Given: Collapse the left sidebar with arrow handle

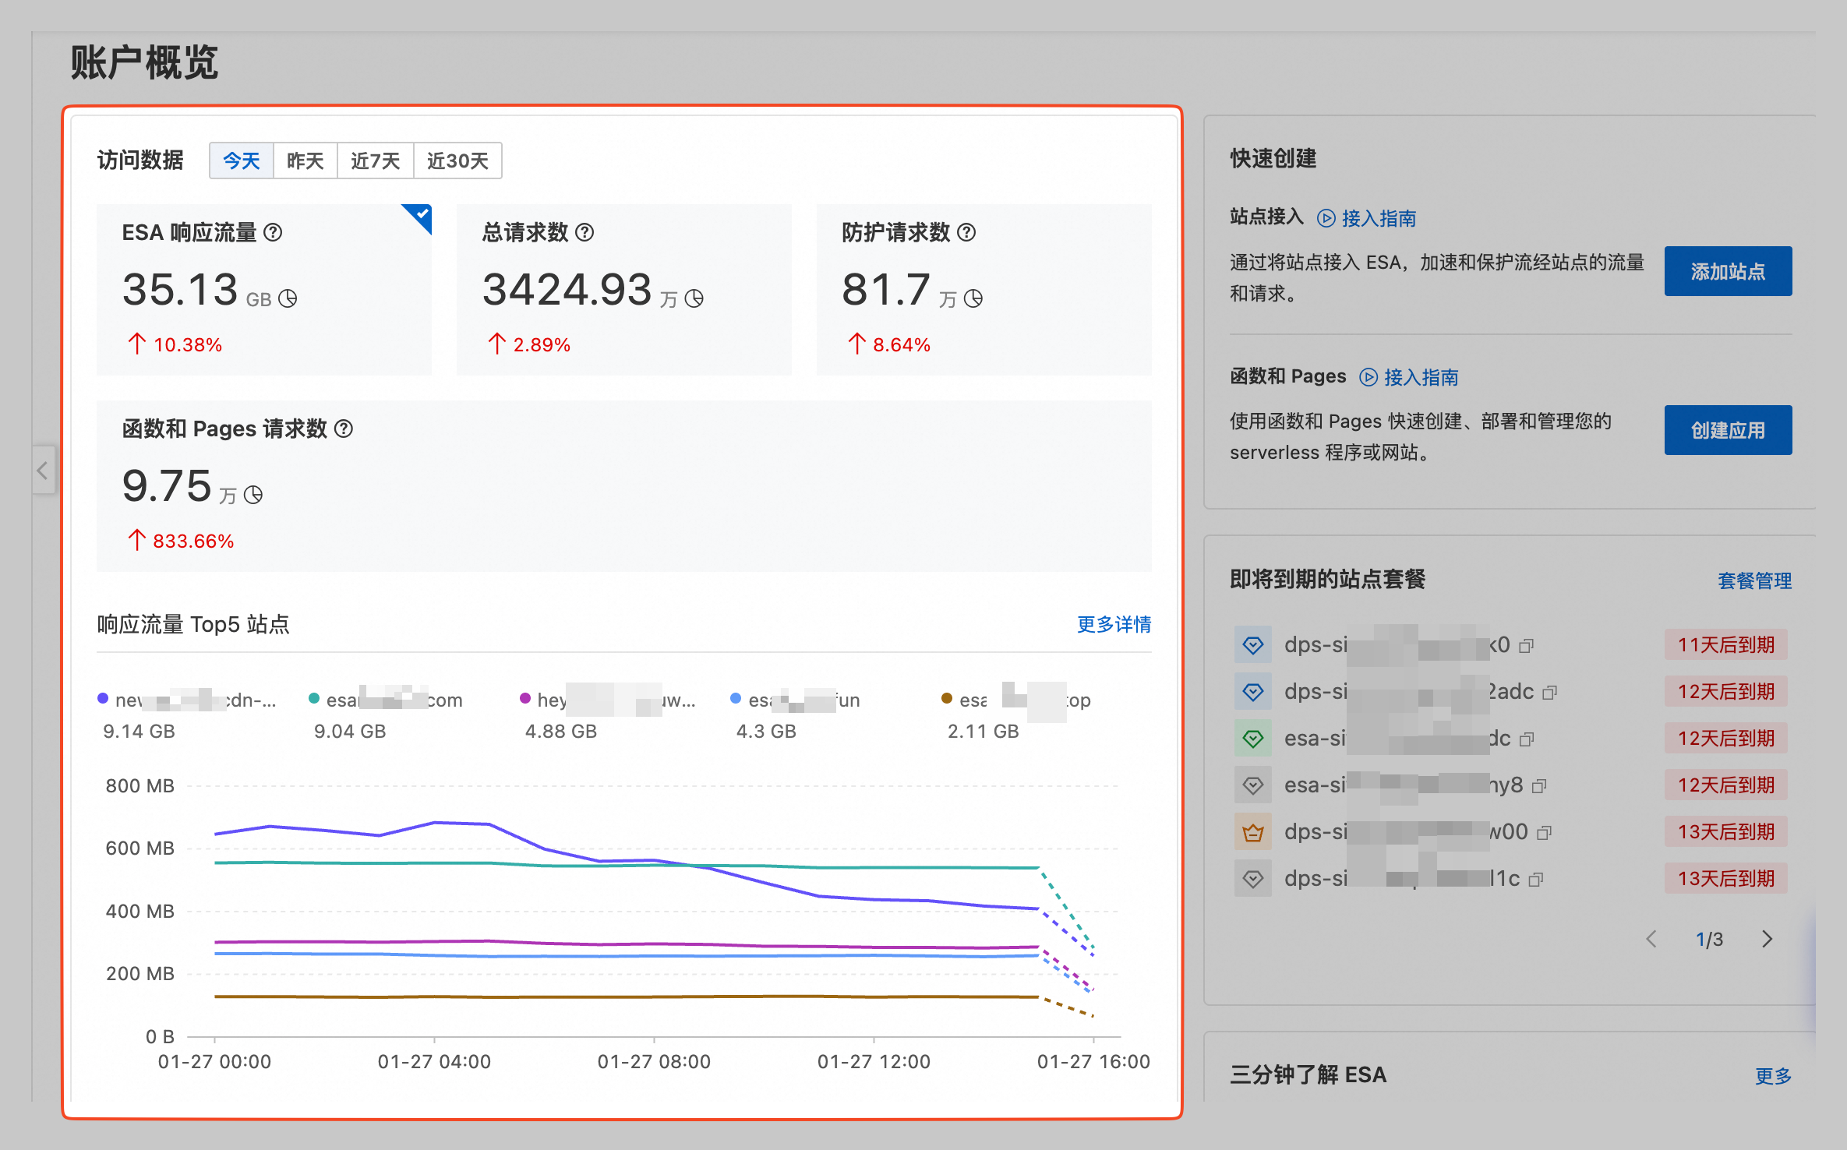Looking at the screenshot, I should pos(43,470).
